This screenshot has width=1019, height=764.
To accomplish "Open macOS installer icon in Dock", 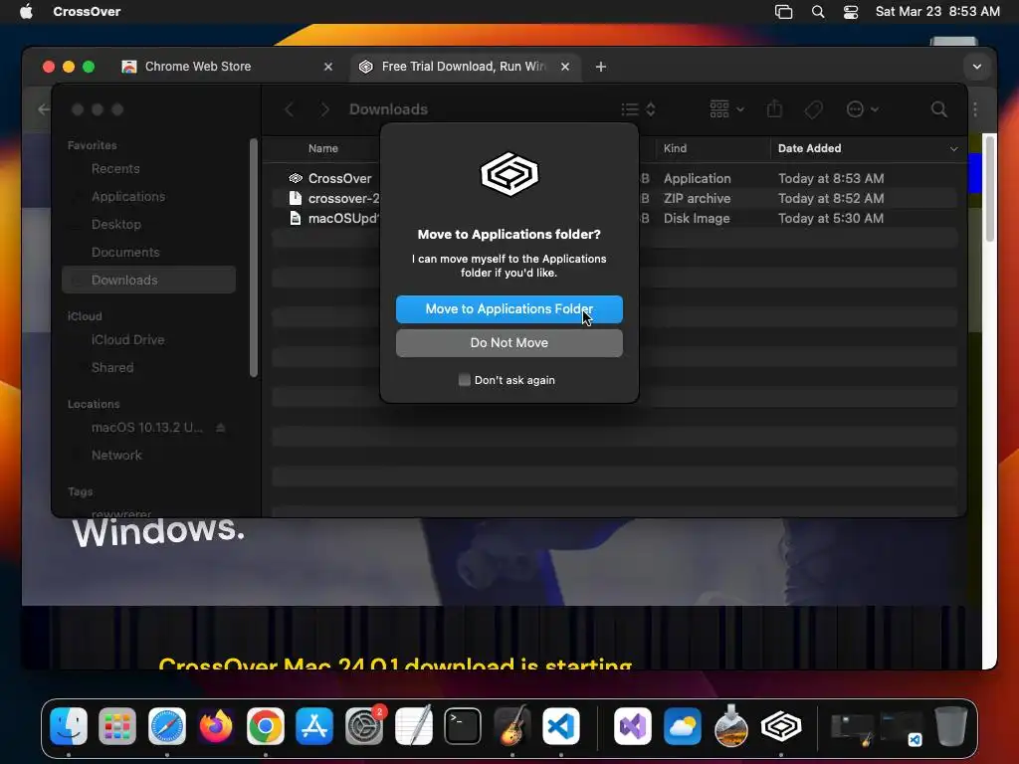I will pos(731,725).
